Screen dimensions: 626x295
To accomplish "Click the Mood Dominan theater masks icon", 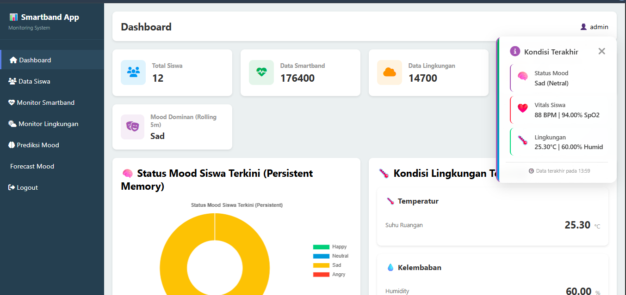I will [x=133, y=126].
